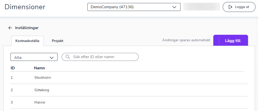Click the Namn column header
This screenshot has width=258, height=111.
tap(40, 68)
